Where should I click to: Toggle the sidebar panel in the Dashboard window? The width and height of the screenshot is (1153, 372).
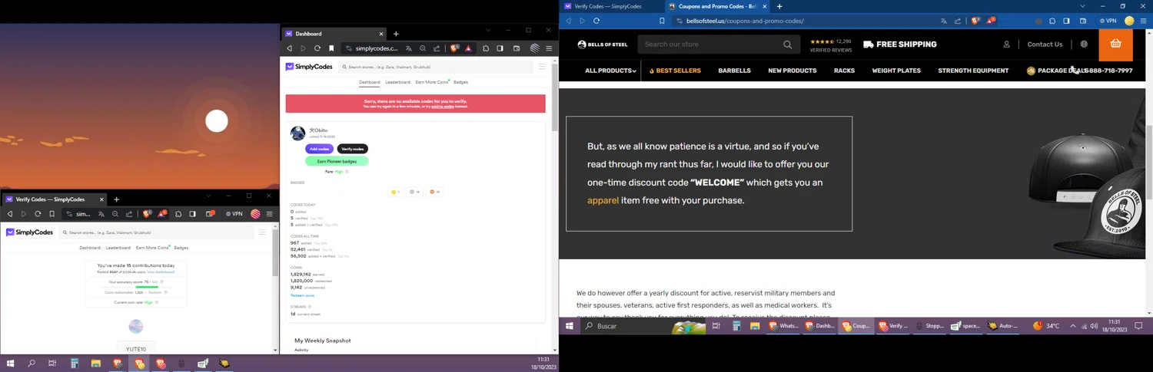pos(500,48)
